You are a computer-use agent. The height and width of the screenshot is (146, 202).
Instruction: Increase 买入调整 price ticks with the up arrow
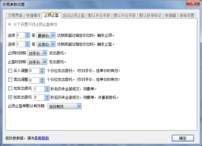pos(42,69)
